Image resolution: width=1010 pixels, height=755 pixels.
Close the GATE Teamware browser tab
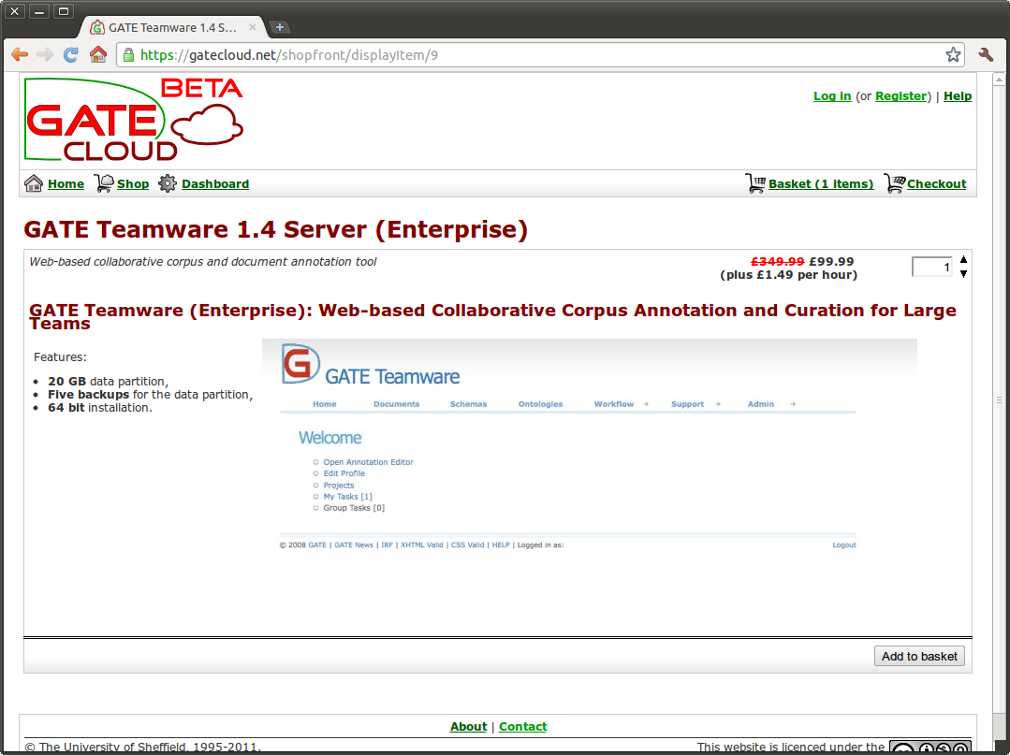pos(253,27)
